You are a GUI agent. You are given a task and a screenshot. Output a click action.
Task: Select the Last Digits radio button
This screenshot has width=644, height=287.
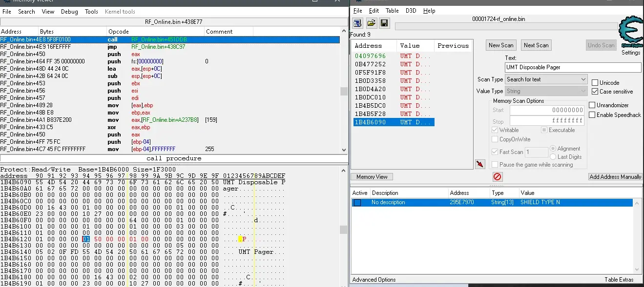pyautogui.click(x=553, y=157)
